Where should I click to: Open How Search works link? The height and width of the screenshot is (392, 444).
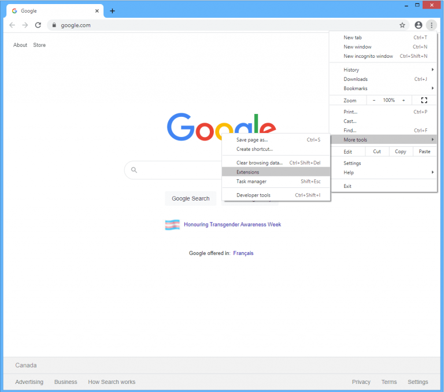[x=112, y=382]
